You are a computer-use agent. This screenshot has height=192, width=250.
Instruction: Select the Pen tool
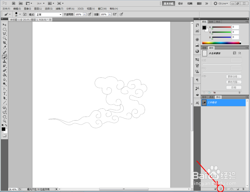click(4, 89)
